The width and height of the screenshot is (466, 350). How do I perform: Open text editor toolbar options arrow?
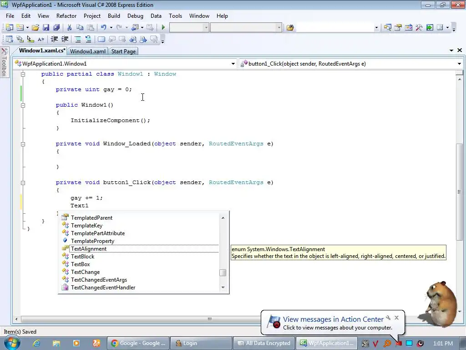tap(162, 41)
